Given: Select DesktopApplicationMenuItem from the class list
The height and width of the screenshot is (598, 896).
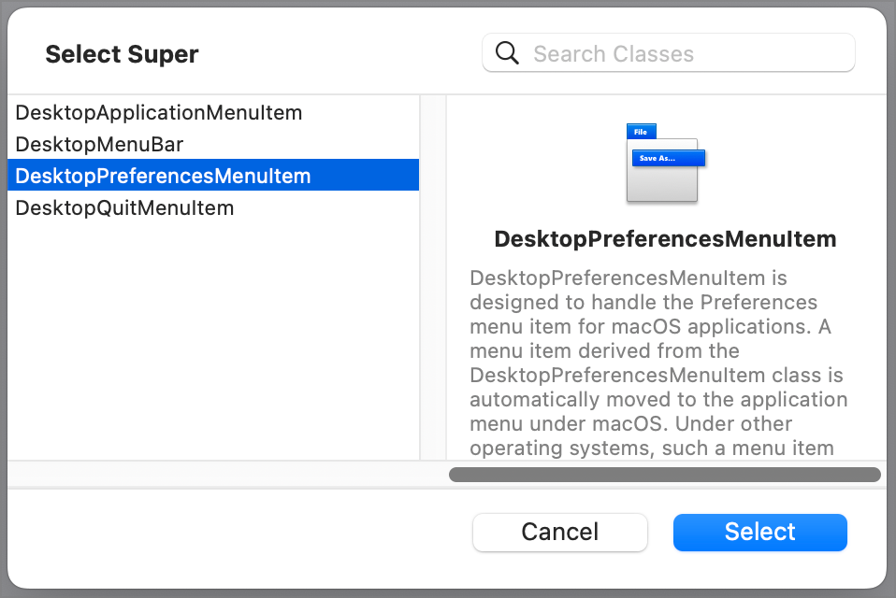Looking at the screenshot, I should click(x=158, y=112).
